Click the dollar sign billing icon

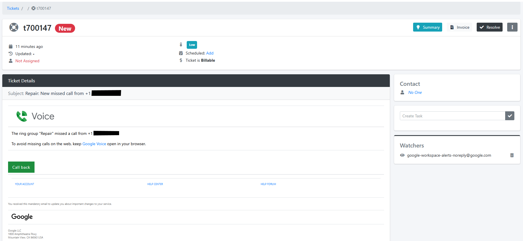tap(181, 60)
